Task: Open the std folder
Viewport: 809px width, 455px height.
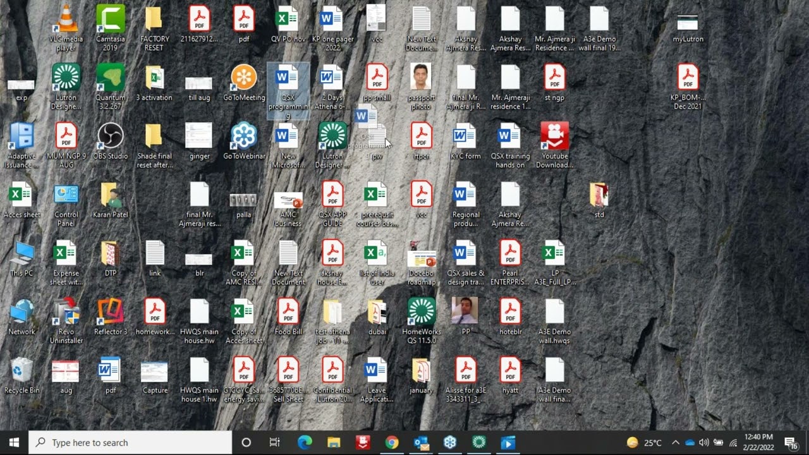Action: (x=599, y=200)
